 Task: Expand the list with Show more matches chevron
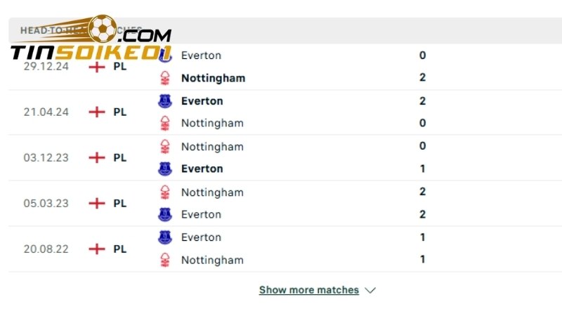371,290
